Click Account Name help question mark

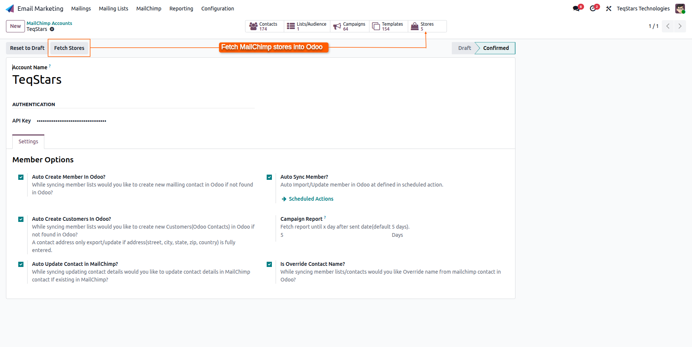coord(50,66)
